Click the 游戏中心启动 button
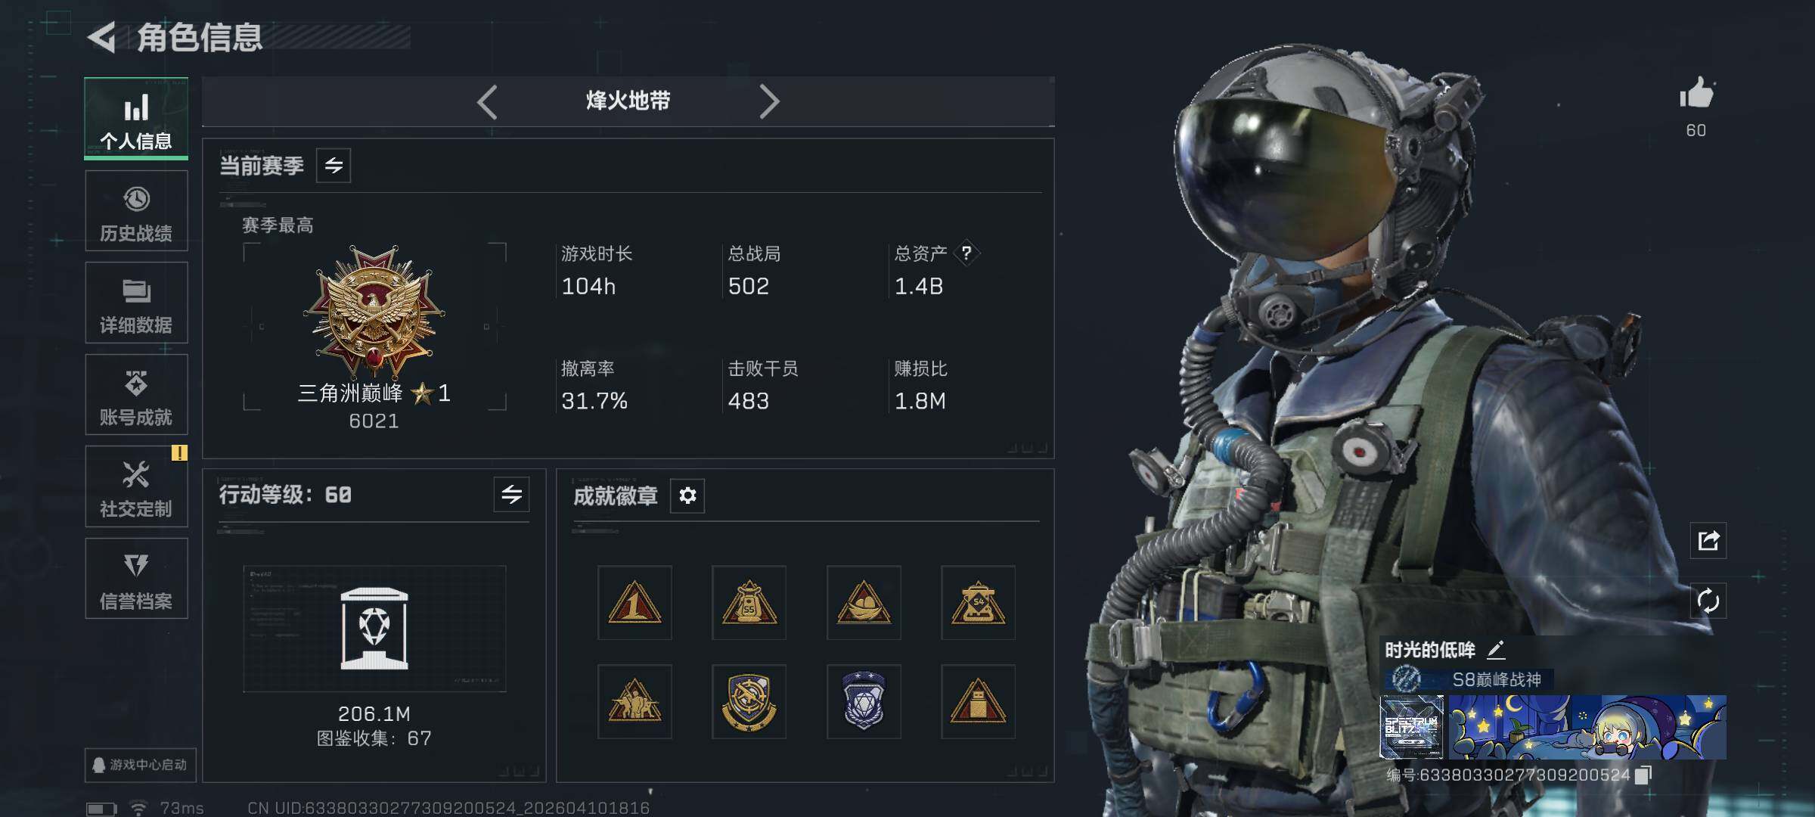Viewport: 1815px width, 817px height. point(140,765)
